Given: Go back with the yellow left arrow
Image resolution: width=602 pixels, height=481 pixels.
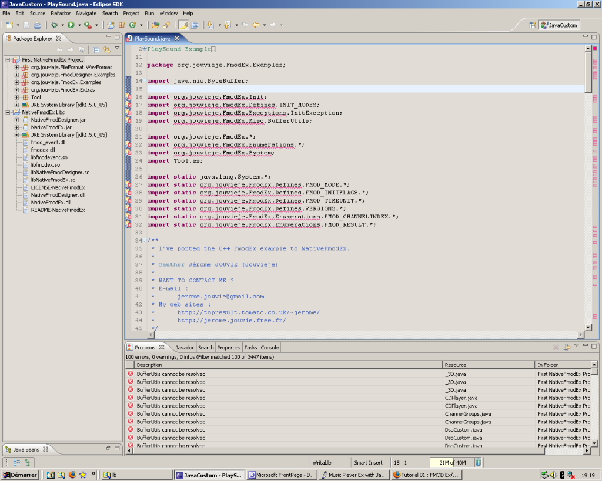Looking at the screenshot, I should click(x=256, y=25).
